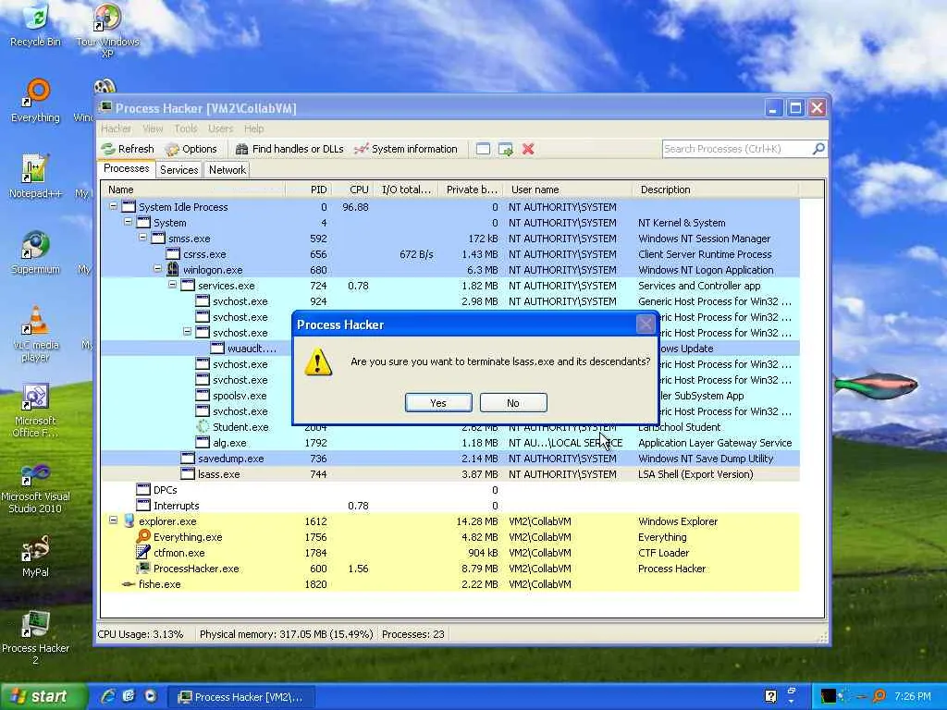947x710 pixels.
Task: Collapse the services.exe tree node
Action: pos(173,285)
